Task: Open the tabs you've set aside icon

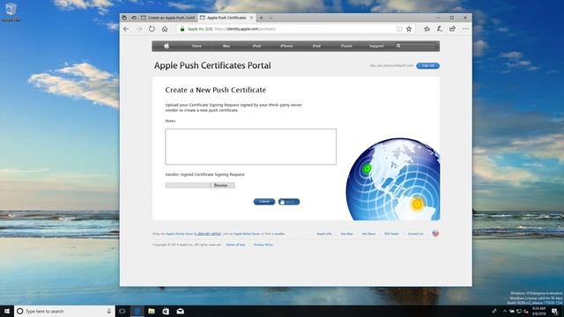Action: tap(124, 18)
